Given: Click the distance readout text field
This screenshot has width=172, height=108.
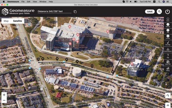Looking at the screenshot, I should tap(54, 12).
